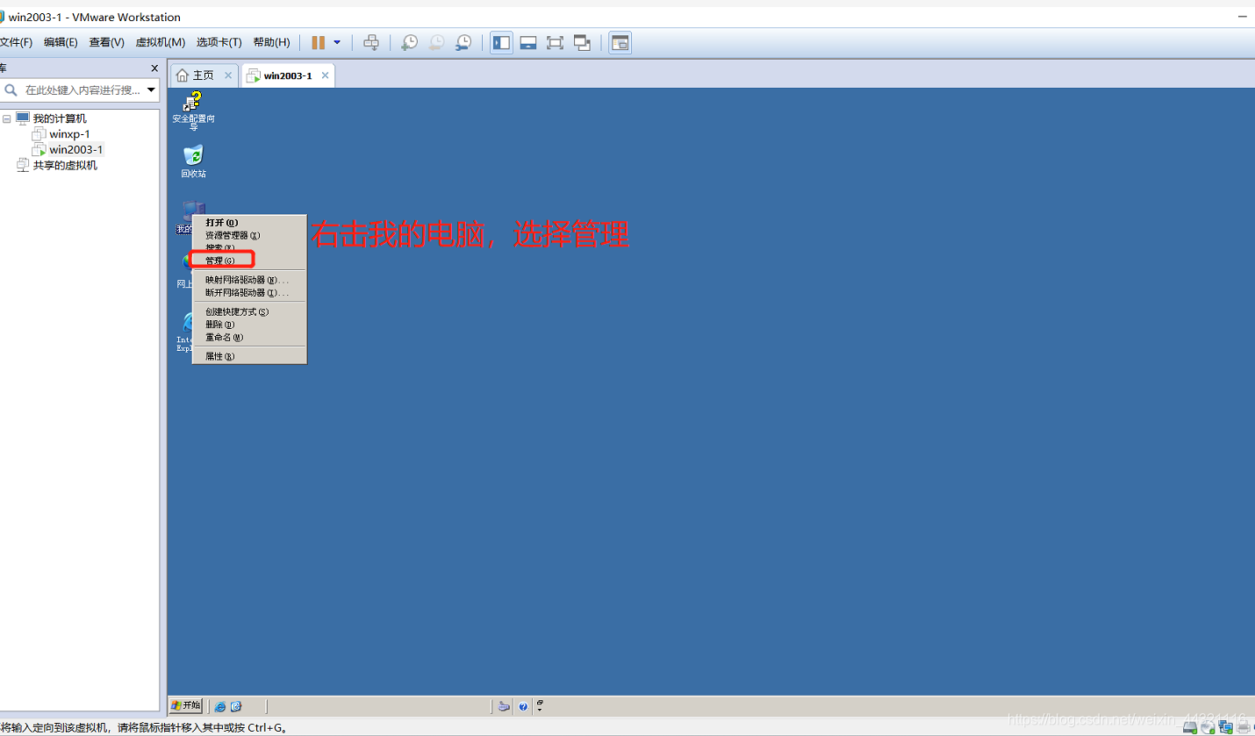Open the 查看(V) menu
1255x736 pixels.
[x=106, y=42]
